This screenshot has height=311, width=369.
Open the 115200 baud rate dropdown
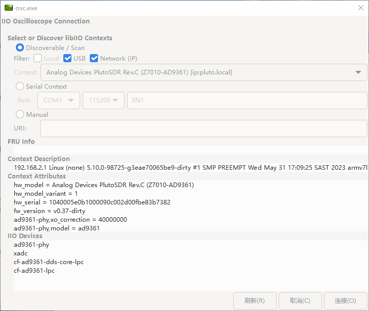(104, 100)
